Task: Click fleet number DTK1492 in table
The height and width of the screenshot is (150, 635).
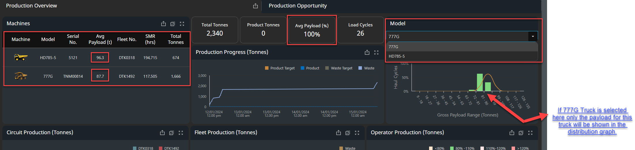Action: 127,76
